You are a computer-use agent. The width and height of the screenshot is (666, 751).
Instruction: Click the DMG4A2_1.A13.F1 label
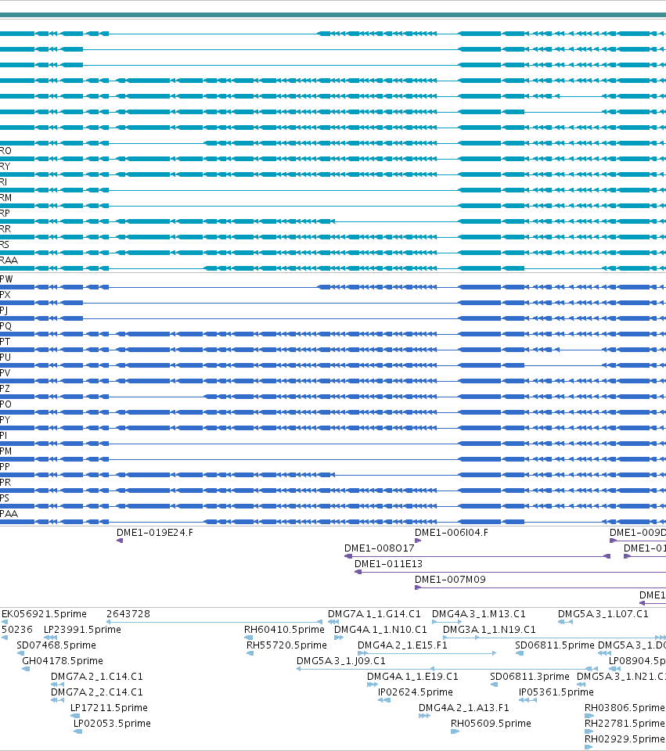pos(464,709)
